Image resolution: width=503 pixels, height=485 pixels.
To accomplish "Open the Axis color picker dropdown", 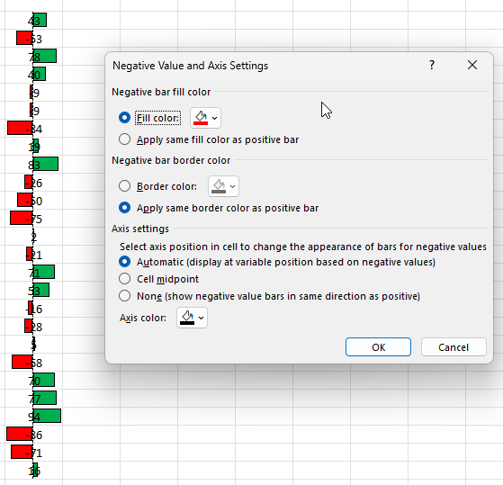I will click(192, 318).
